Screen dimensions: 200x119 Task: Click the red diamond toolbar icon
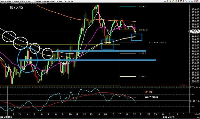pos(178,1)
